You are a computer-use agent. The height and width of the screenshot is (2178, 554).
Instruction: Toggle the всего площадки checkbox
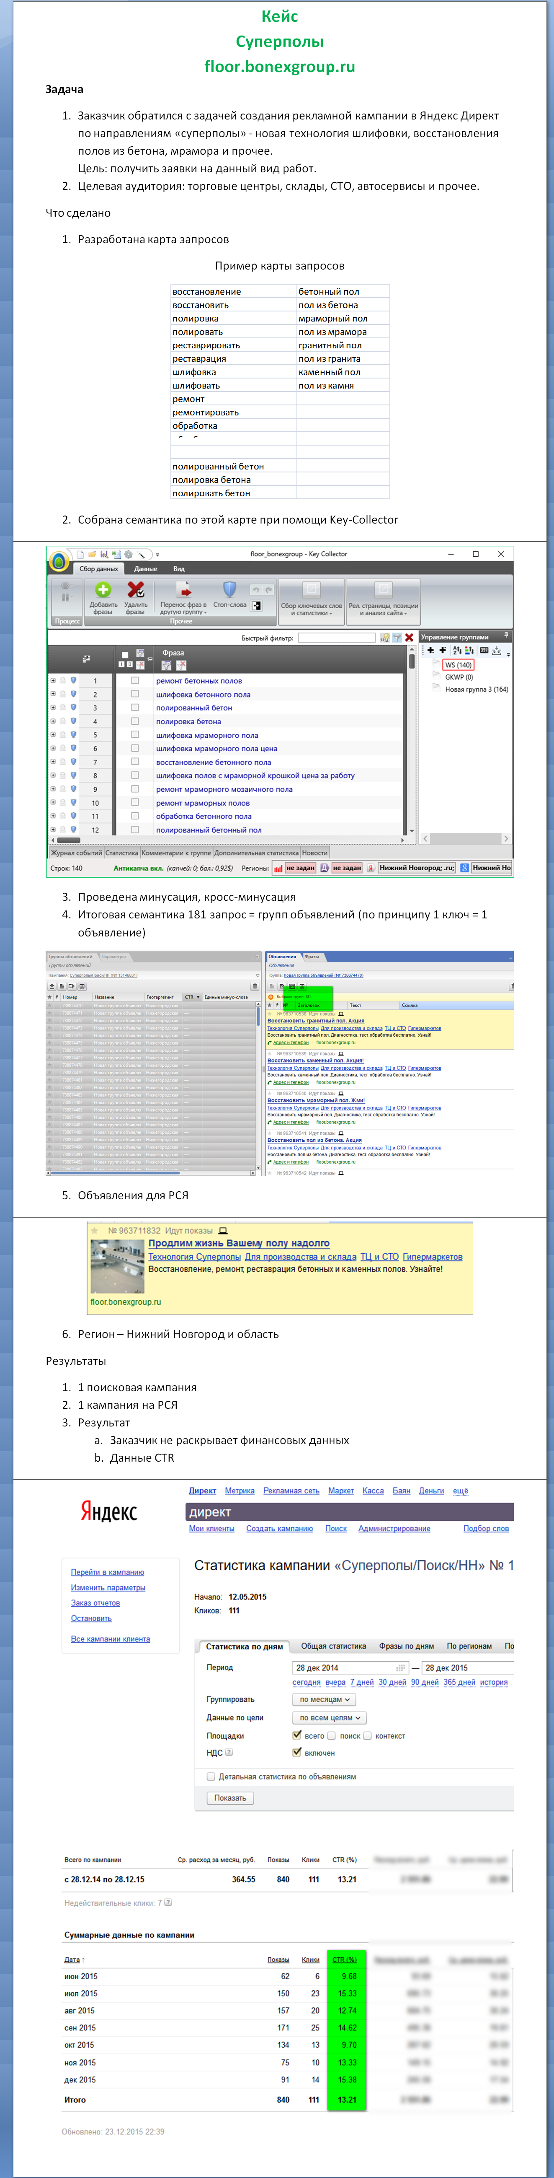[296, 1735]
